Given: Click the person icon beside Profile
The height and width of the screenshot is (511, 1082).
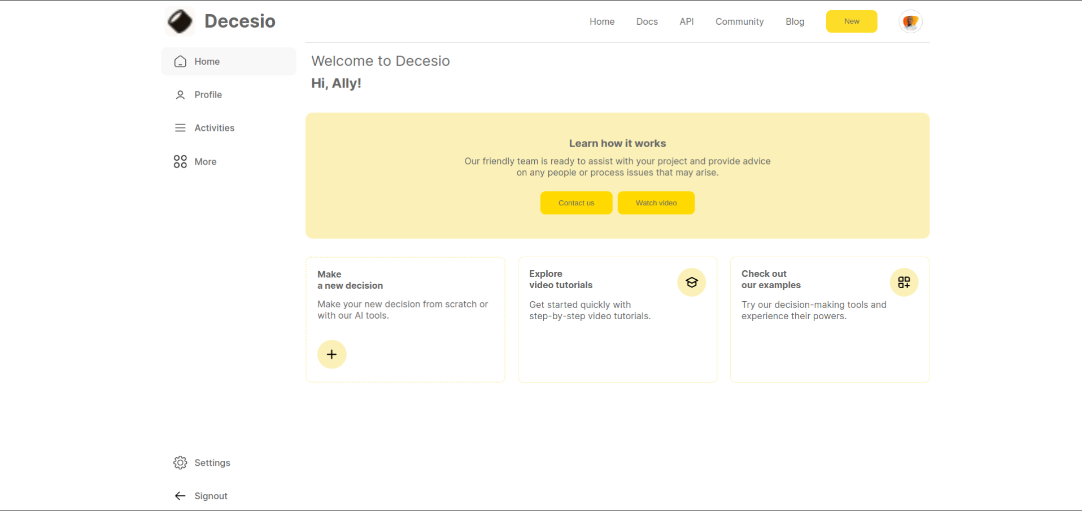Looking at the screenshot, I should coord(180,95).
